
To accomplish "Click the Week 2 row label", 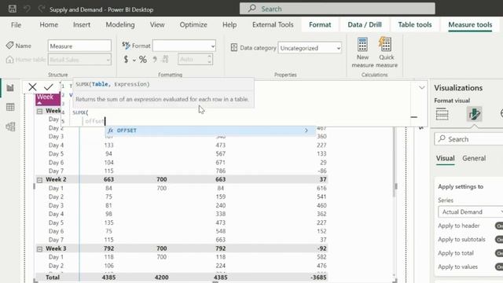I will [56, 179].
